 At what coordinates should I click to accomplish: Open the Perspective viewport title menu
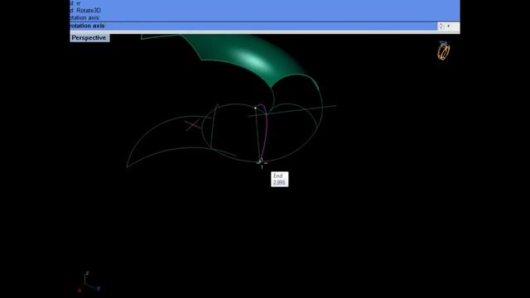(x=89, y=38)
